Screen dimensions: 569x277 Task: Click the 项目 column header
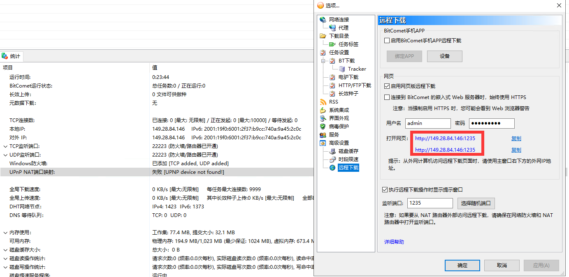[74, 68]
